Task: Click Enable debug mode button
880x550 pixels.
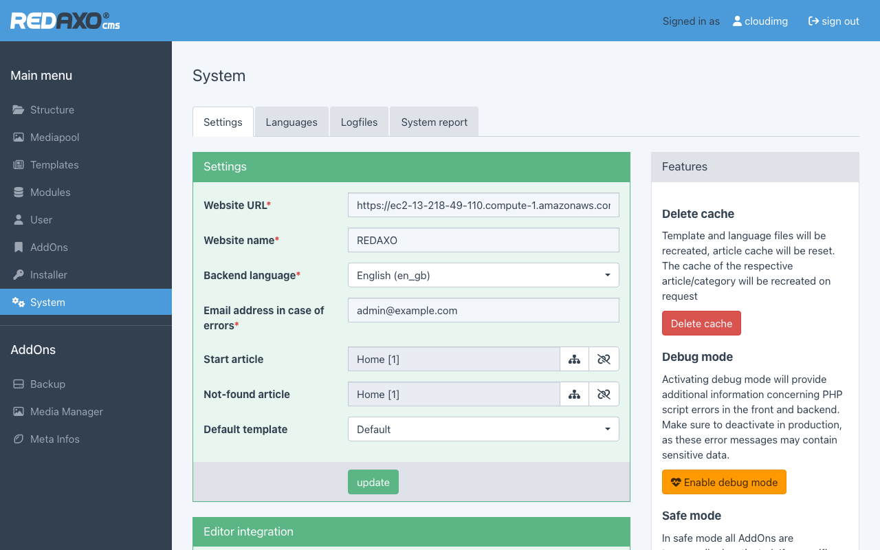Action: pyautogui.click(x=724, y=482)
